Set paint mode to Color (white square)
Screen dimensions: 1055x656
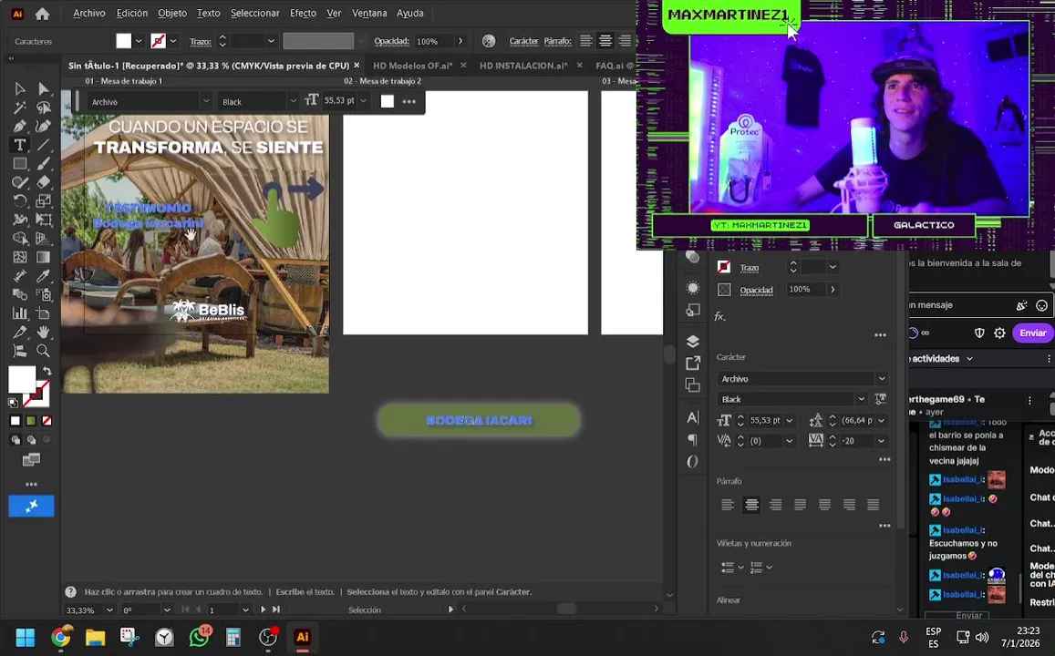coord(16,421)
